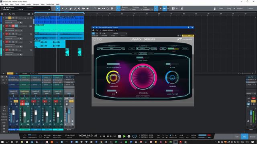
Task: Mute the fourth track in arrangement
Action: click(x=7, y=42)
